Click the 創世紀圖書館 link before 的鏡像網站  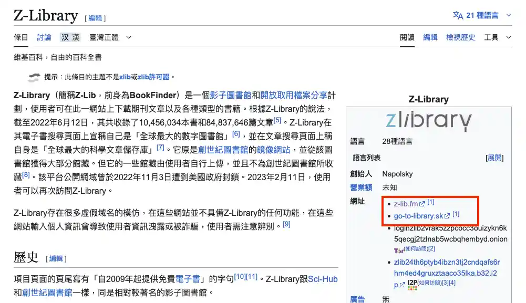tap(223, 150)
